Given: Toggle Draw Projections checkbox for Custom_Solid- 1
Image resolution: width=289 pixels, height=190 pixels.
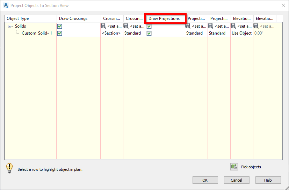Looking at the screenshot, I should point(149,34).
